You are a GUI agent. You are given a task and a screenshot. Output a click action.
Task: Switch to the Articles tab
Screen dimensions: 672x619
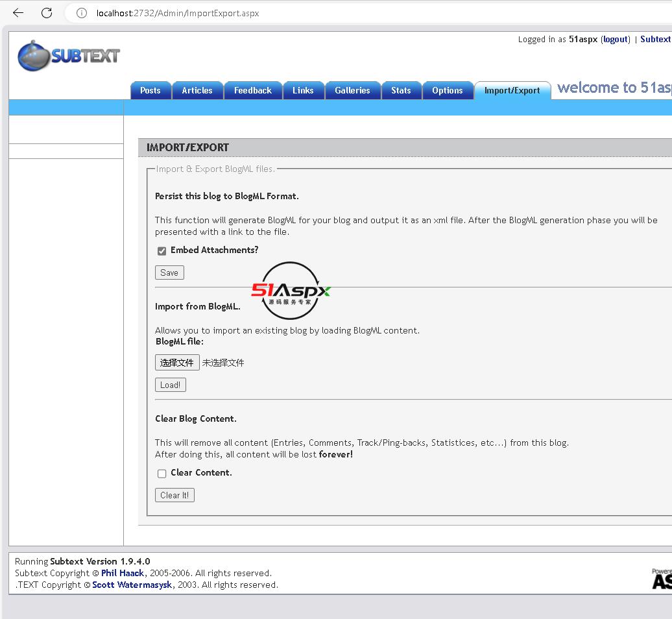tap(197, 91)
